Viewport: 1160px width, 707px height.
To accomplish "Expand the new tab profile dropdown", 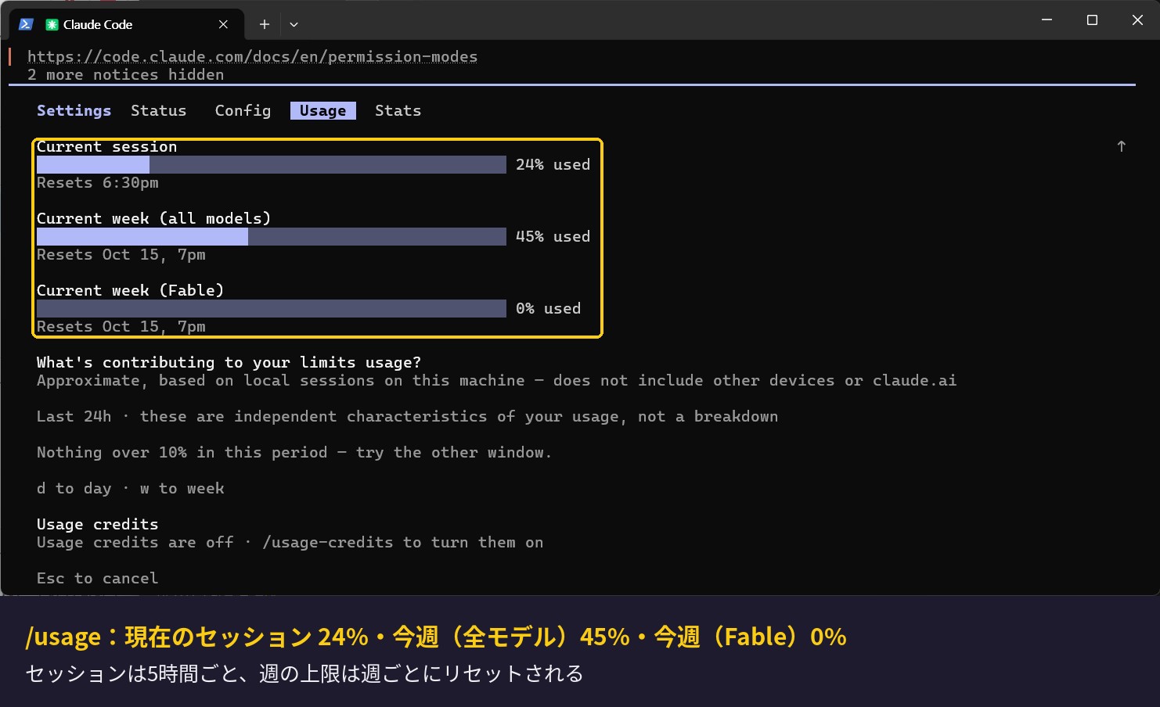I will (x=294, y=24).
